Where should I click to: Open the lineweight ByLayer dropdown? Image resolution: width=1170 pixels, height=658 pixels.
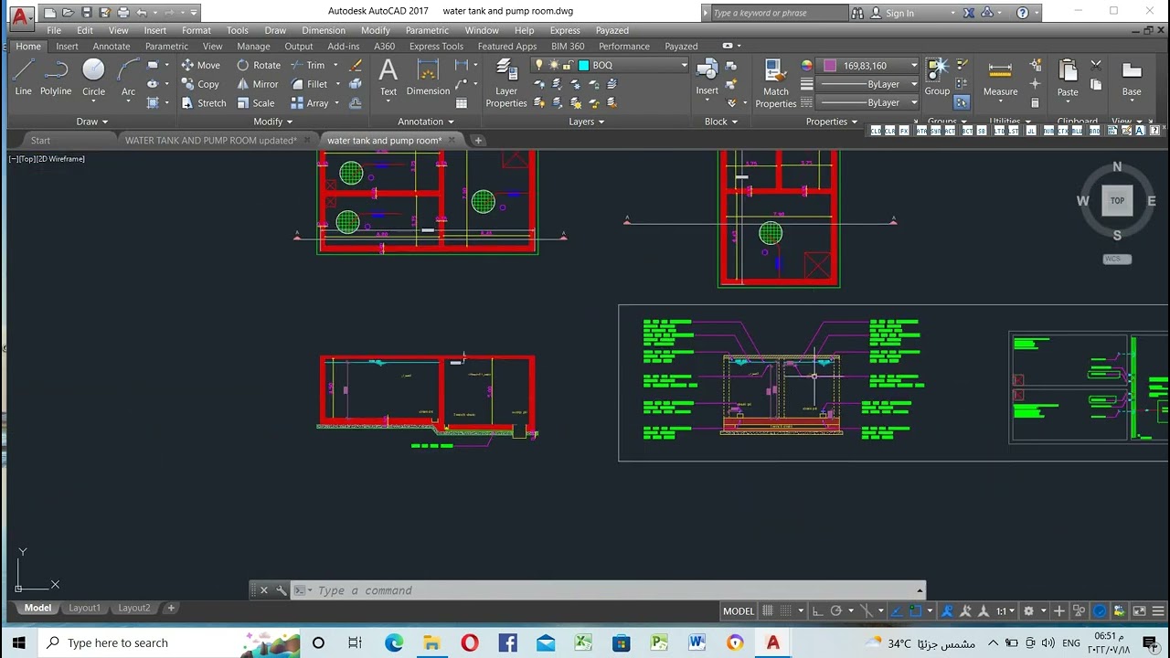click(x=913, y=84)
